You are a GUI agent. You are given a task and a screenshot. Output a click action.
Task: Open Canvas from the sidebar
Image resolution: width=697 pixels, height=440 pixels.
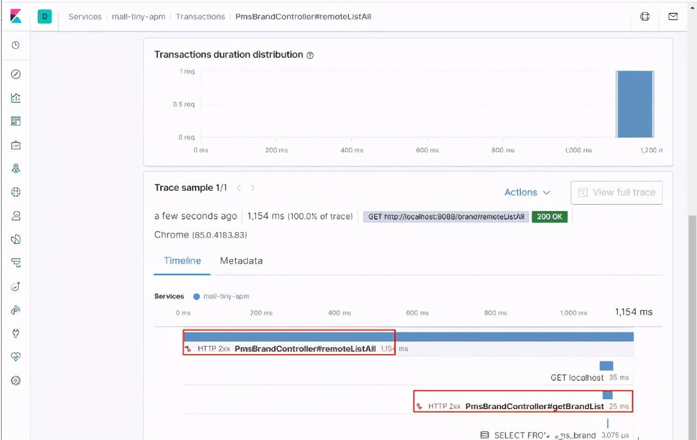(15, 145)
